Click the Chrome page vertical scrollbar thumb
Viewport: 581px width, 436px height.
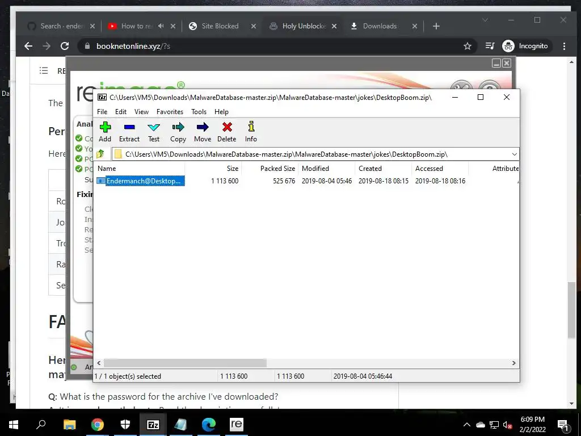pos(572,310)
